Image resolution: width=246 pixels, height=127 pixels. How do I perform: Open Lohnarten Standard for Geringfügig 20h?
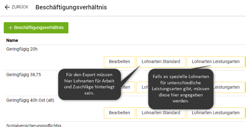[161, 61]
